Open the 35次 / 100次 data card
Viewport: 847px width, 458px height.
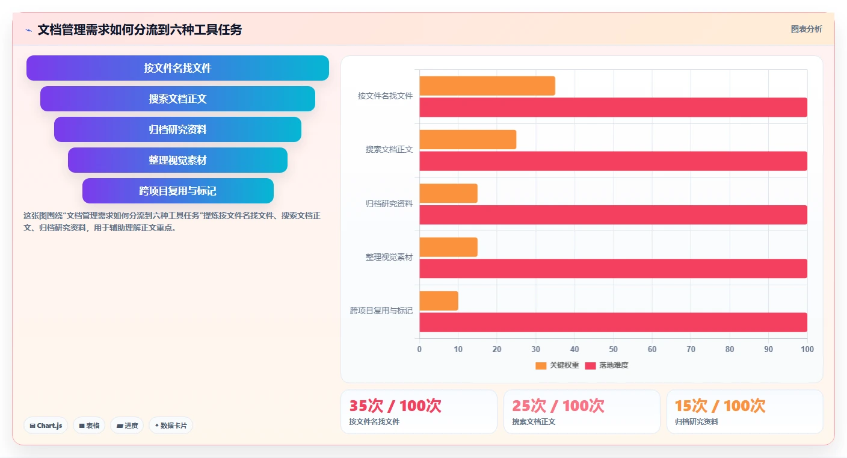(x=419, y=412)
